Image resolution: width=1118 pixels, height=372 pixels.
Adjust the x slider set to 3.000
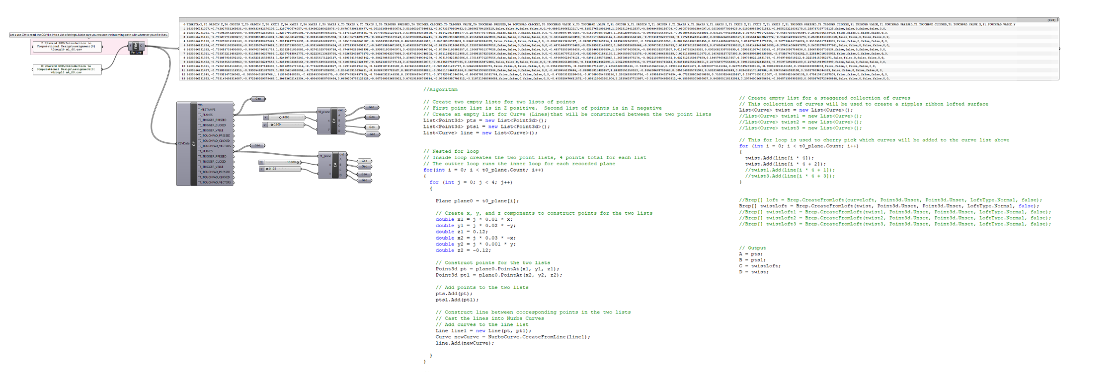click(x=284, y=118)
